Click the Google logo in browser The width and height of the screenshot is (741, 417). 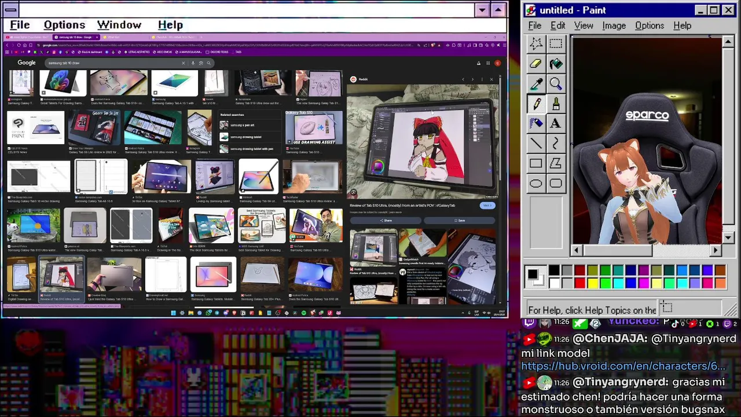click(26, 63)
